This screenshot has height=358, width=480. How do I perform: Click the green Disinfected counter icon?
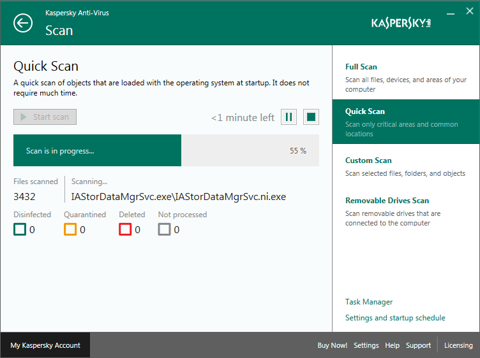[x=20, y=229]
